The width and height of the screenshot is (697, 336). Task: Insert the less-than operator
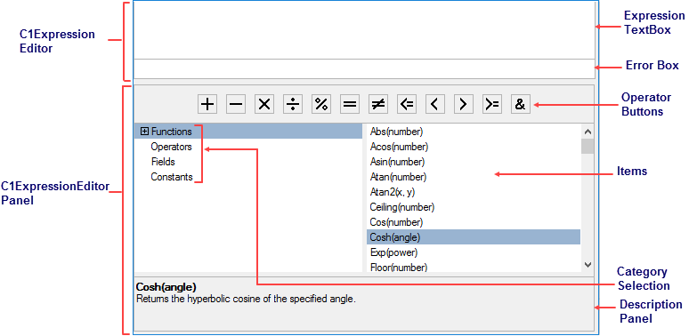[434, 104]
